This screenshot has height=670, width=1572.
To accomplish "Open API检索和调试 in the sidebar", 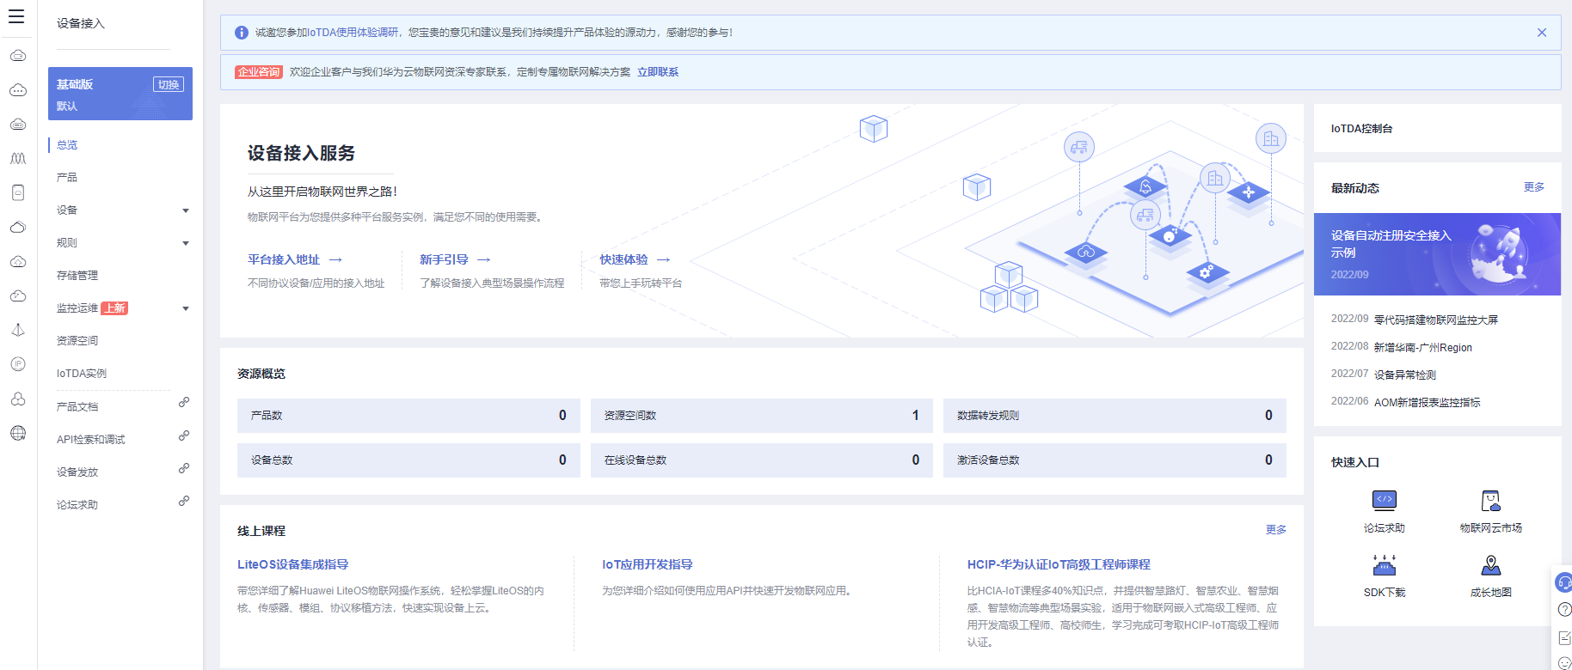I will pos(90,440).
